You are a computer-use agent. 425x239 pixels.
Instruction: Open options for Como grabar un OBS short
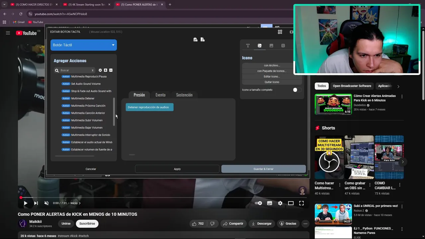coord(370,185)
